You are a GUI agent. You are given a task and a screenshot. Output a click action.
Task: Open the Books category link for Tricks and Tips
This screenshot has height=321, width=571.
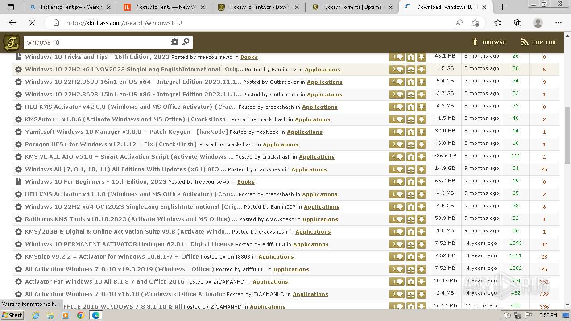click(249, 57)
